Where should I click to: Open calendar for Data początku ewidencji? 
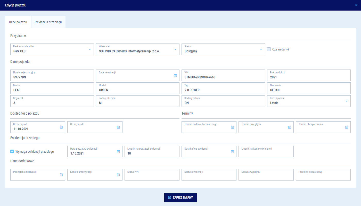pyautogui.click(x=118, y=152)
